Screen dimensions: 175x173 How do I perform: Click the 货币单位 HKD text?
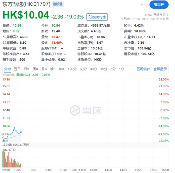point(98,60)
